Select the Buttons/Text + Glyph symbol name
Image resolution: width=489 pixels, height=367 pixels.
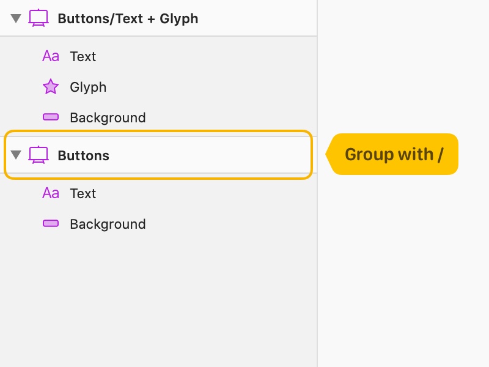(x=128, y=19)
